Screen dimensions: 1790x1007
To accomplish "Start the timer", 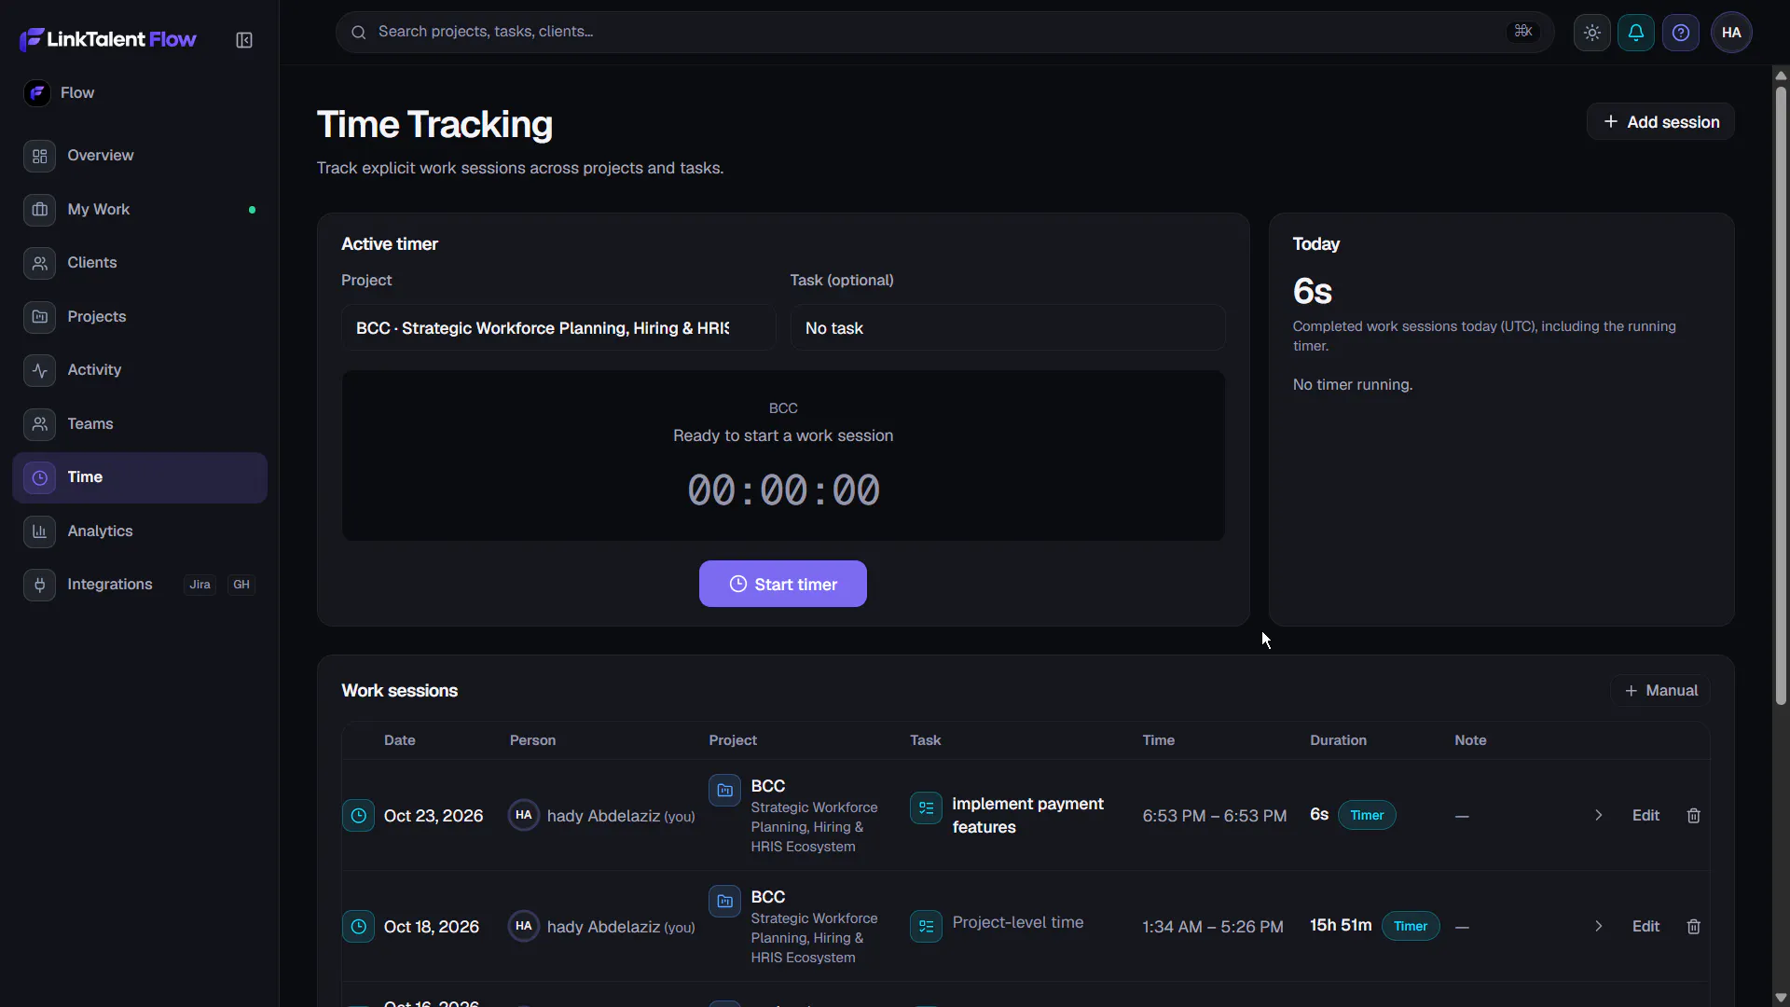I will pos(783,584).
